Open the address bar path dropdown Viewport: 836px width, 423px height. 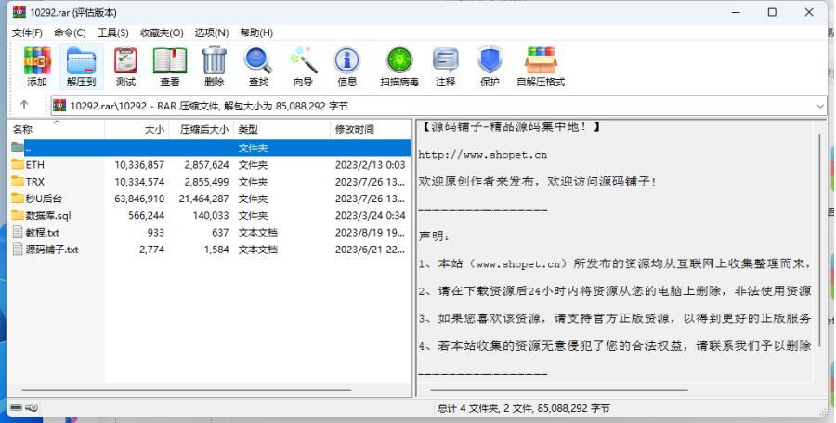[x=820, y=106]
